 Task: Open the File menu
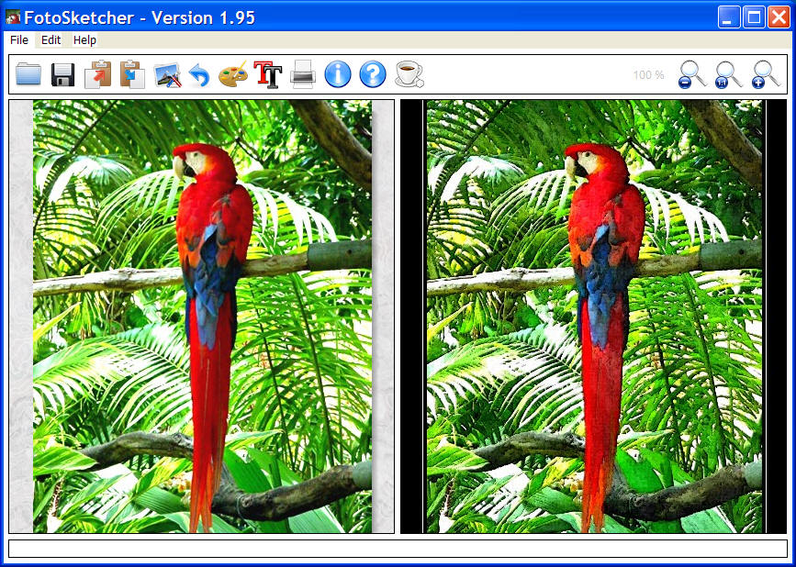[19, 40]
